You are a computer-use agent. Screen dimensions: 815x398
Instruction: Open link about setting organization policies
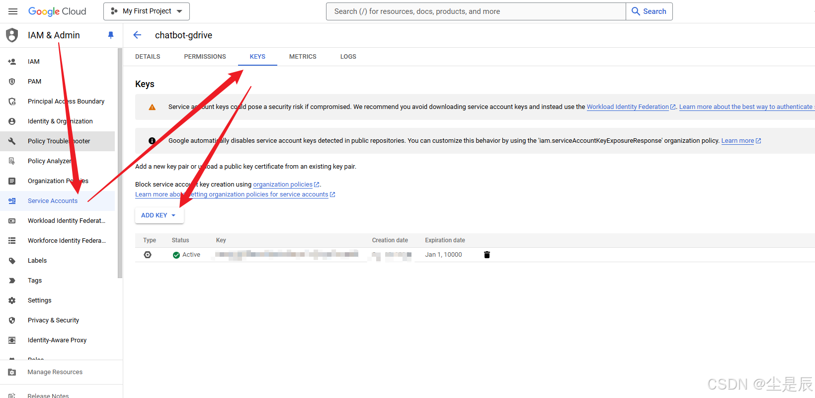tap(235, 195)
